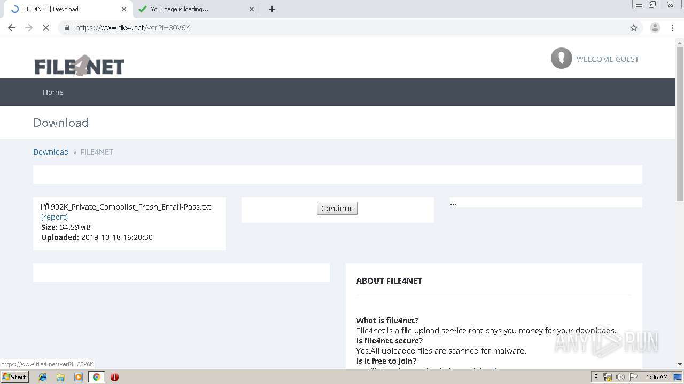Click the guest user avatar icon
This screenshot has width=684, height=384.
coord(562,59)
